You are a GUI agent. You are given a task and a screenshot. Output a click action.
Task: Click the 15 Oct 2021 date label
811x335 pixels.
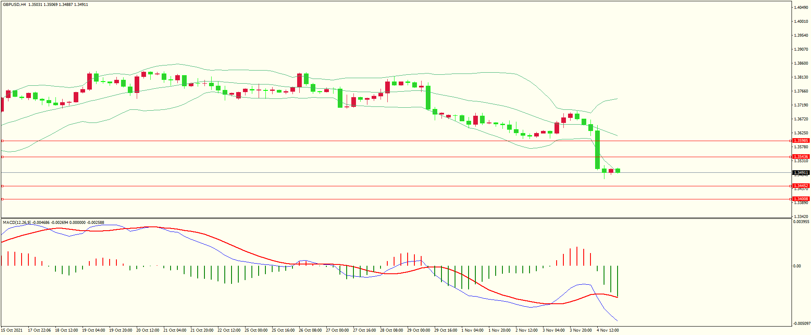pos(12,330)
